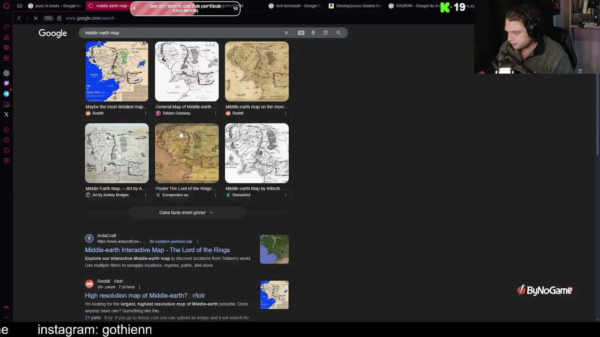The image size is (600, 337).
Task: Open the Europosters Lord of the Rings poster
Action: pos(187,153)
